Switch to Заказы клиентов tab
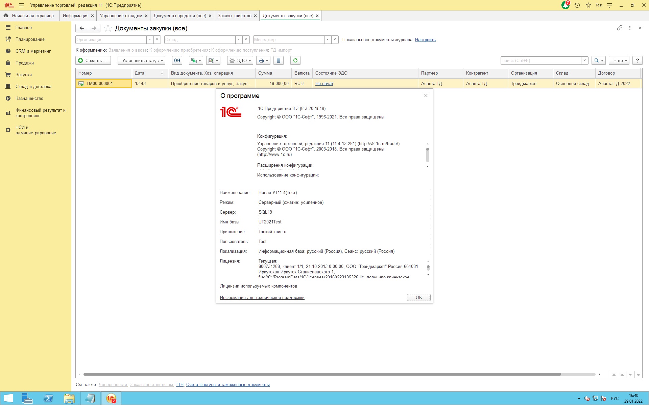649x405 pixels. tap(235, 16)
